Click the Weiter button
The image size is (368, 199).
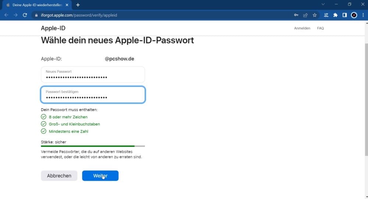100,176
